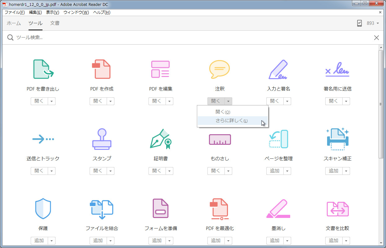The image size is (386, 248).
Task: Click the スタンプ stamp icon
Action: point(102,139)
